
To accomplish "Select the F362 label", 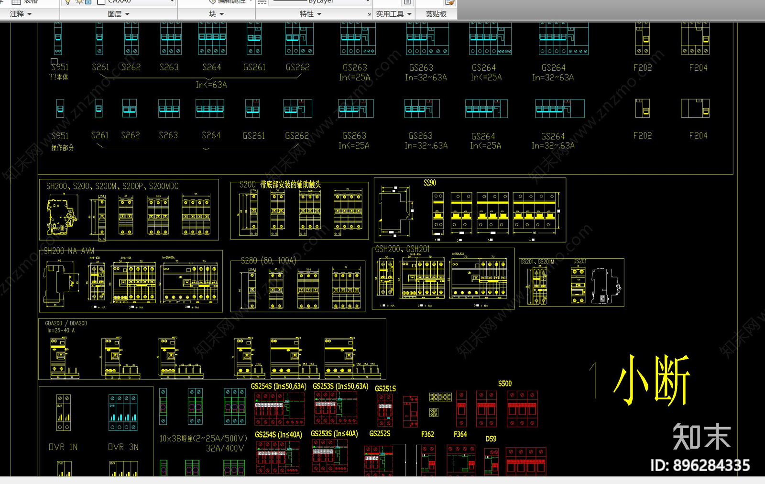I will point(427,434).
